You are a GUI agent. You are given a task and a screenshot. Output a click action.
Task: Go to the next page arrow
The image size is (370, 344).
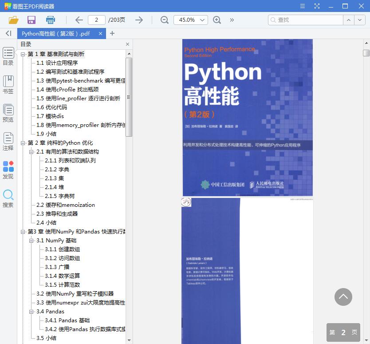click(x=139, y=20)
